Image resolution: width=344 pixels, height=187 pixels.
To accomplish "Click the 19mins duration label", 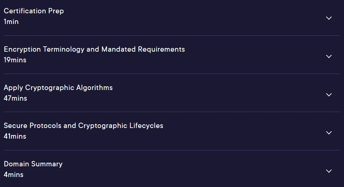I will tap(15, 60).
